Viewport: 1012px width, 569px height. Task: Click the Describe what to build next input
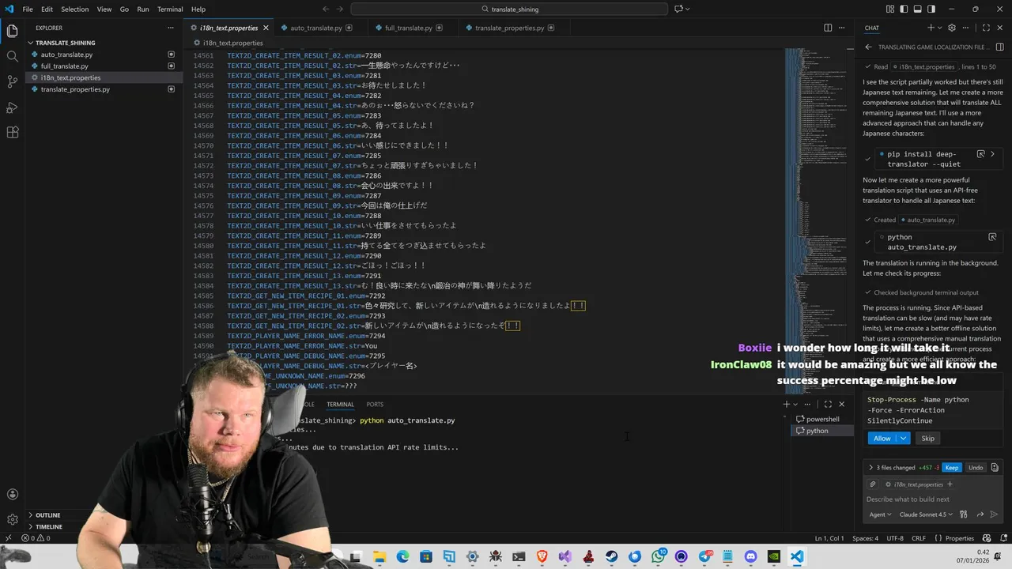[933, 499]
